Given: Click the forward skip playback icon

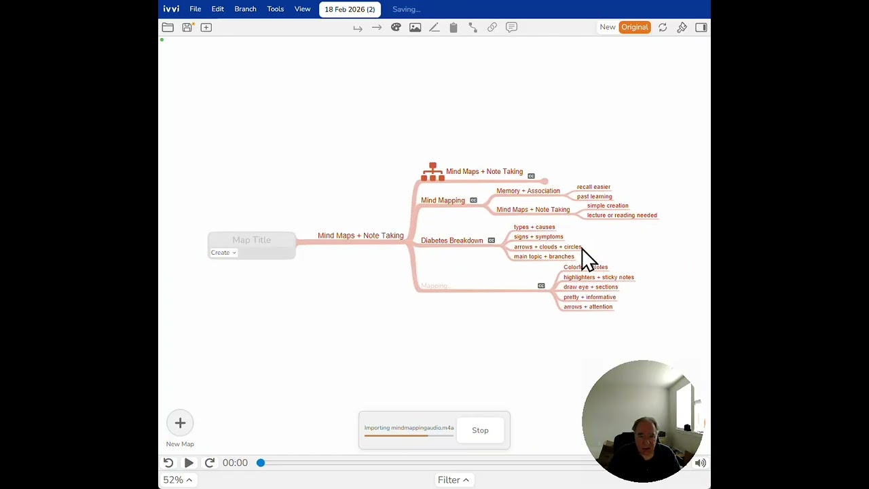Looking at the screenshot, I should (x=210, y=463).
